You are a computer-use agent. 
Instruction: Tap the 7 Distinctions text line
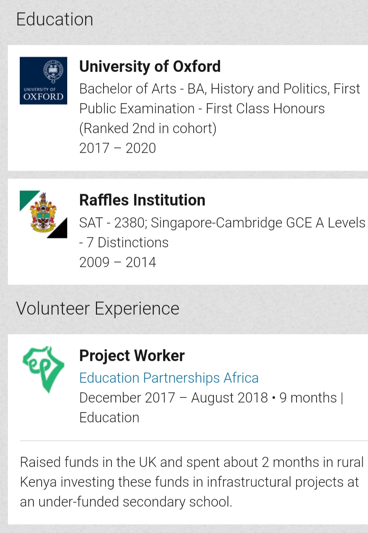[x=124, y=242]
